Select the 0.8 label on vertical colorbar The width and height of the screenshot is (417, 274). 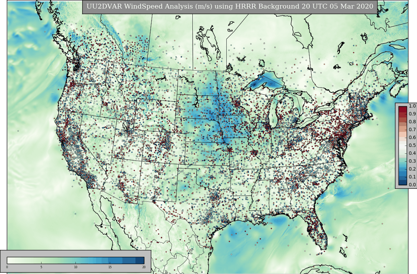click(412, 122)
